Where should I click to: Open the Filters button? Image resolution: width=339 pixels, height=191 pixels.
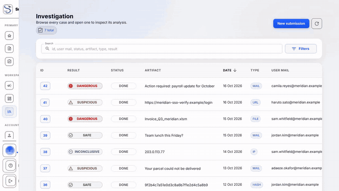[x=301, y=49]
